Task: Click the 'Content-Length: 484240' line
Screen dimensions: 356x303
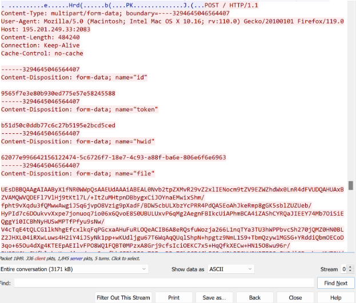Action: (40, 37)
